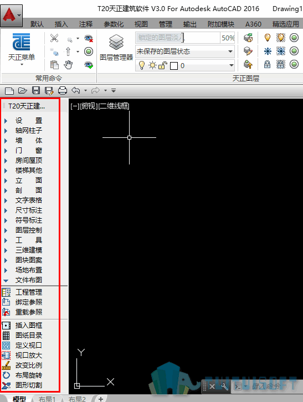The image size is (303, 402).
Task: Collapse the 文件布图 menu group
Action: (x=6, y=281)
